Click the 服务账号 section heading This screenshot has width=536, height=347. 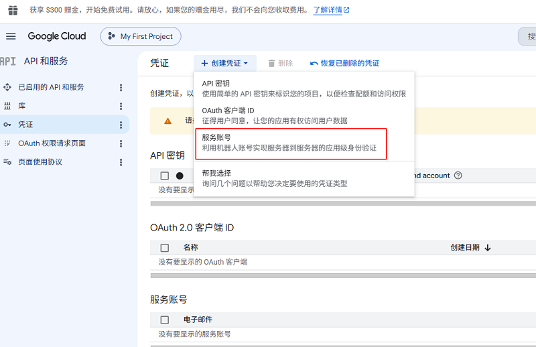169,300
